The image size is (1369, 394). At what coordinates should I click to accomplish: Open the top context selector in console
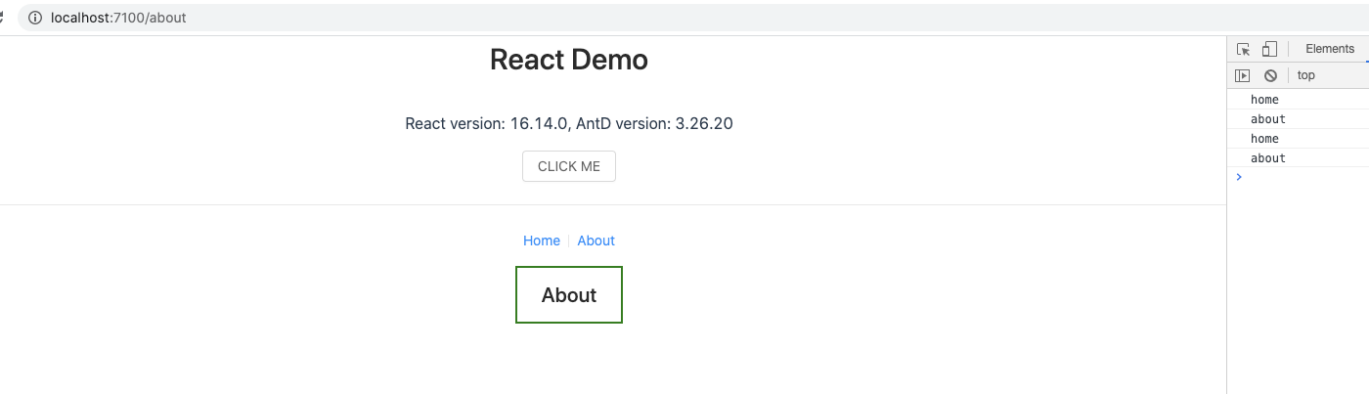[x=1306, y=75]
